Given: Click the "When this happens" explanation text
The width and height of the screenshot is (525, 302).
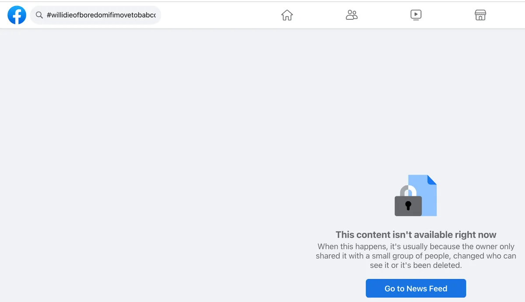Looking at the screenshot, I should [x=416, y=256].
